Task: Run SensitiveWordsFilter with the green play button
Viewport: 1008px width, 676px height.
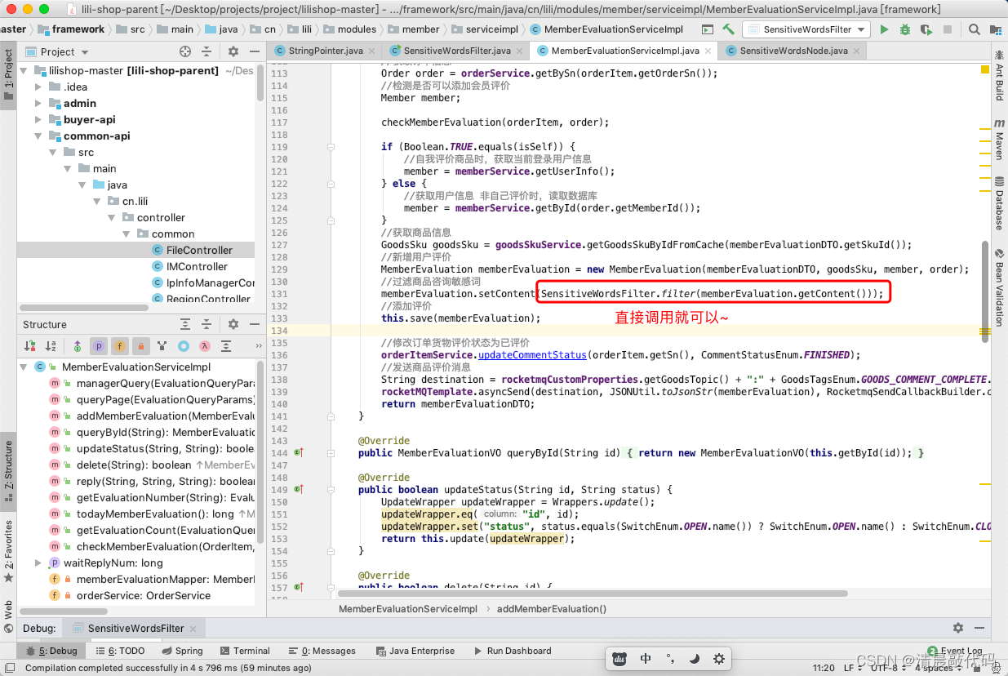Action: pyautogui.click(x=884, y=29)
